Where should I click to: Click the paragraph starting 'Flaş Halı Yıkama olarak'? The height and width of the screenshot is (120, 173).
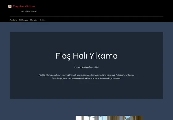(86, 77)
